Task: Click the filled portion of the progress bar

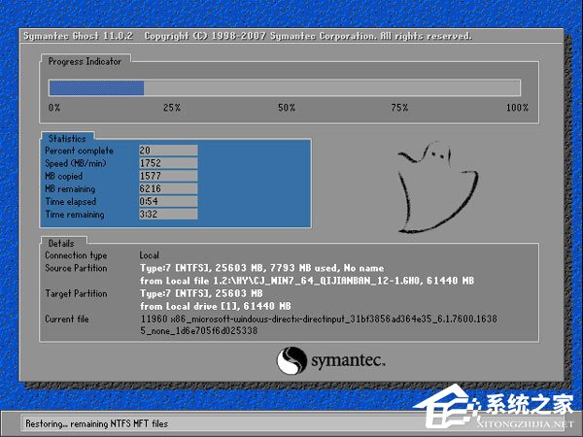Action: click(x=97, y=87)
